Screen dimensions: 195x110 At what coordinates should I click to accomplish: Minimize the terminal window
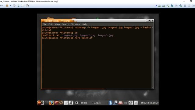[147, 21]
